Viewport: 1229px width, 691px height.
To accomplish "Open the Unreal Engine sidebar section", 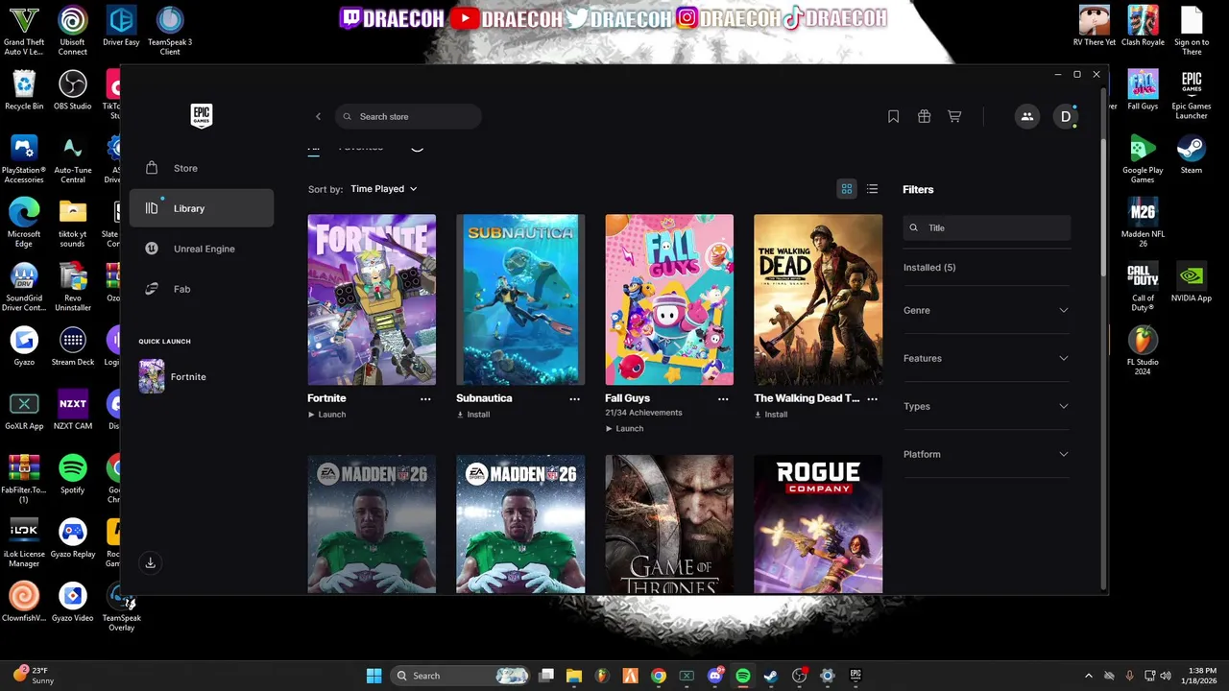I will [202, 249].
